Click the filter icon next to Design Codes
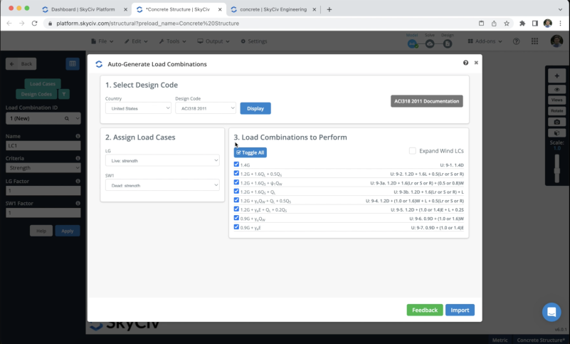Screen dimensions: 570x344 pos(64,94)
